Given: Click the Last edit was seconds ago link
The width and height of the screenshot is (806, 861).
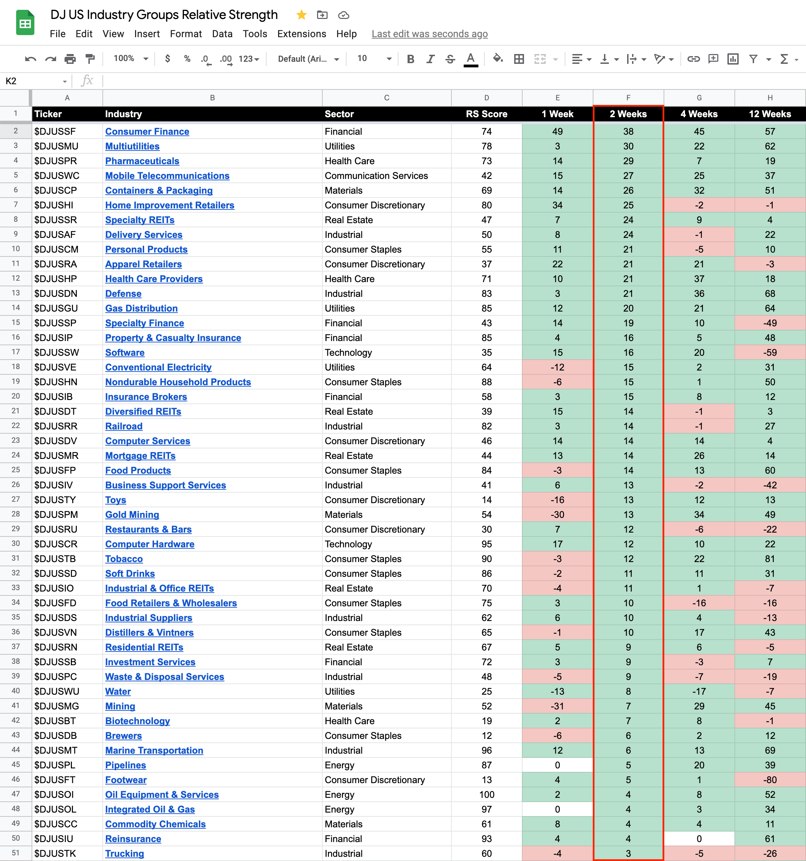Looking at the screenshot, I should (x=429, y=34).
